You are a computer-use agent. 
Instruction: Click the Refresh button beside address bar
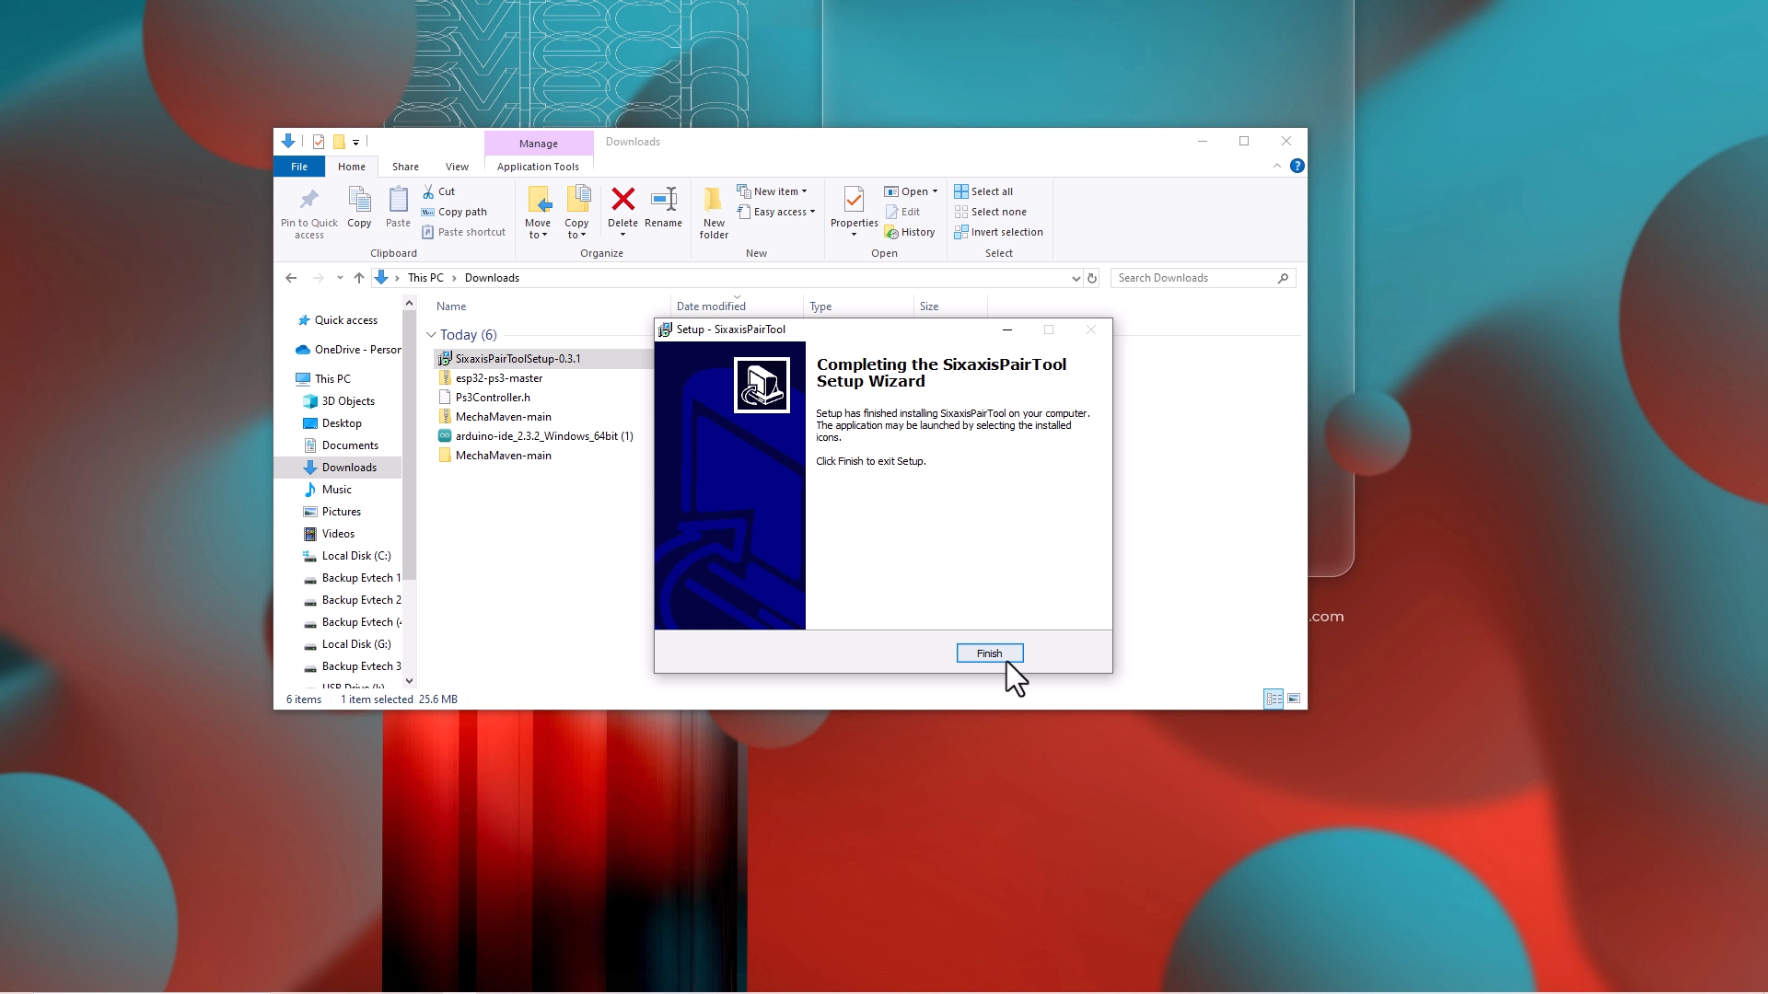click(1092, 278)
